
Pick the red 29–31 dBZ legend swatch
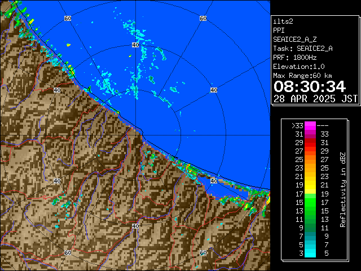[x=310, y=143]
